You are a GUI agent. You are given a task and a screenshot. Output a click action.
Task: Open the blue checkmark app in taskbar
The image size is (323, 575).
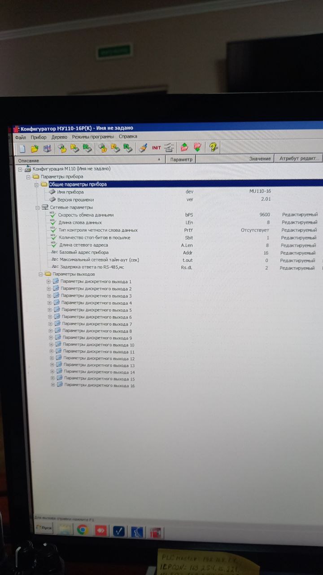coord(119,531)
